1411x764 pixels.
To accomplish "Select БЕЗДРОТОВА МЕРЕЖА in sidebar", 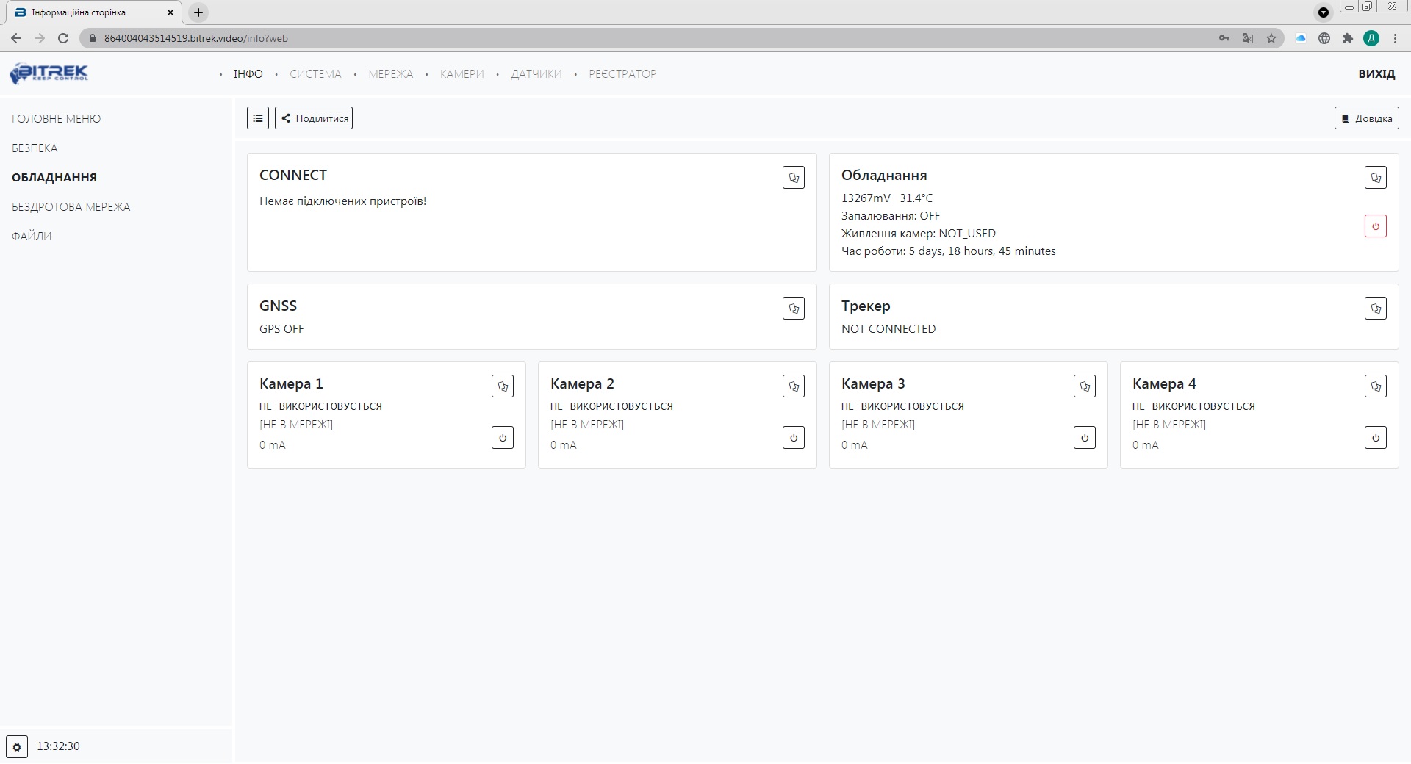I will point(71,207).
